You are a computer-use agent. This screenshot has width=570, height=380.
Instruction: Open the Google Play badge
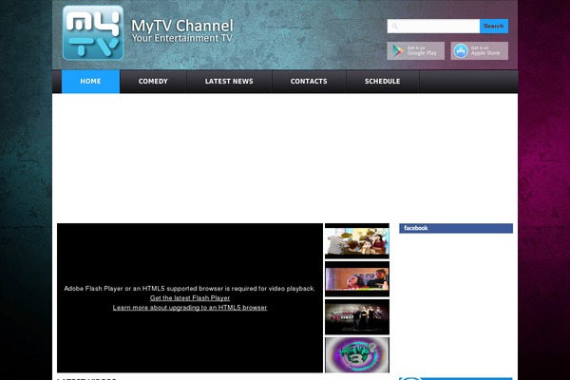pos(415,50)
